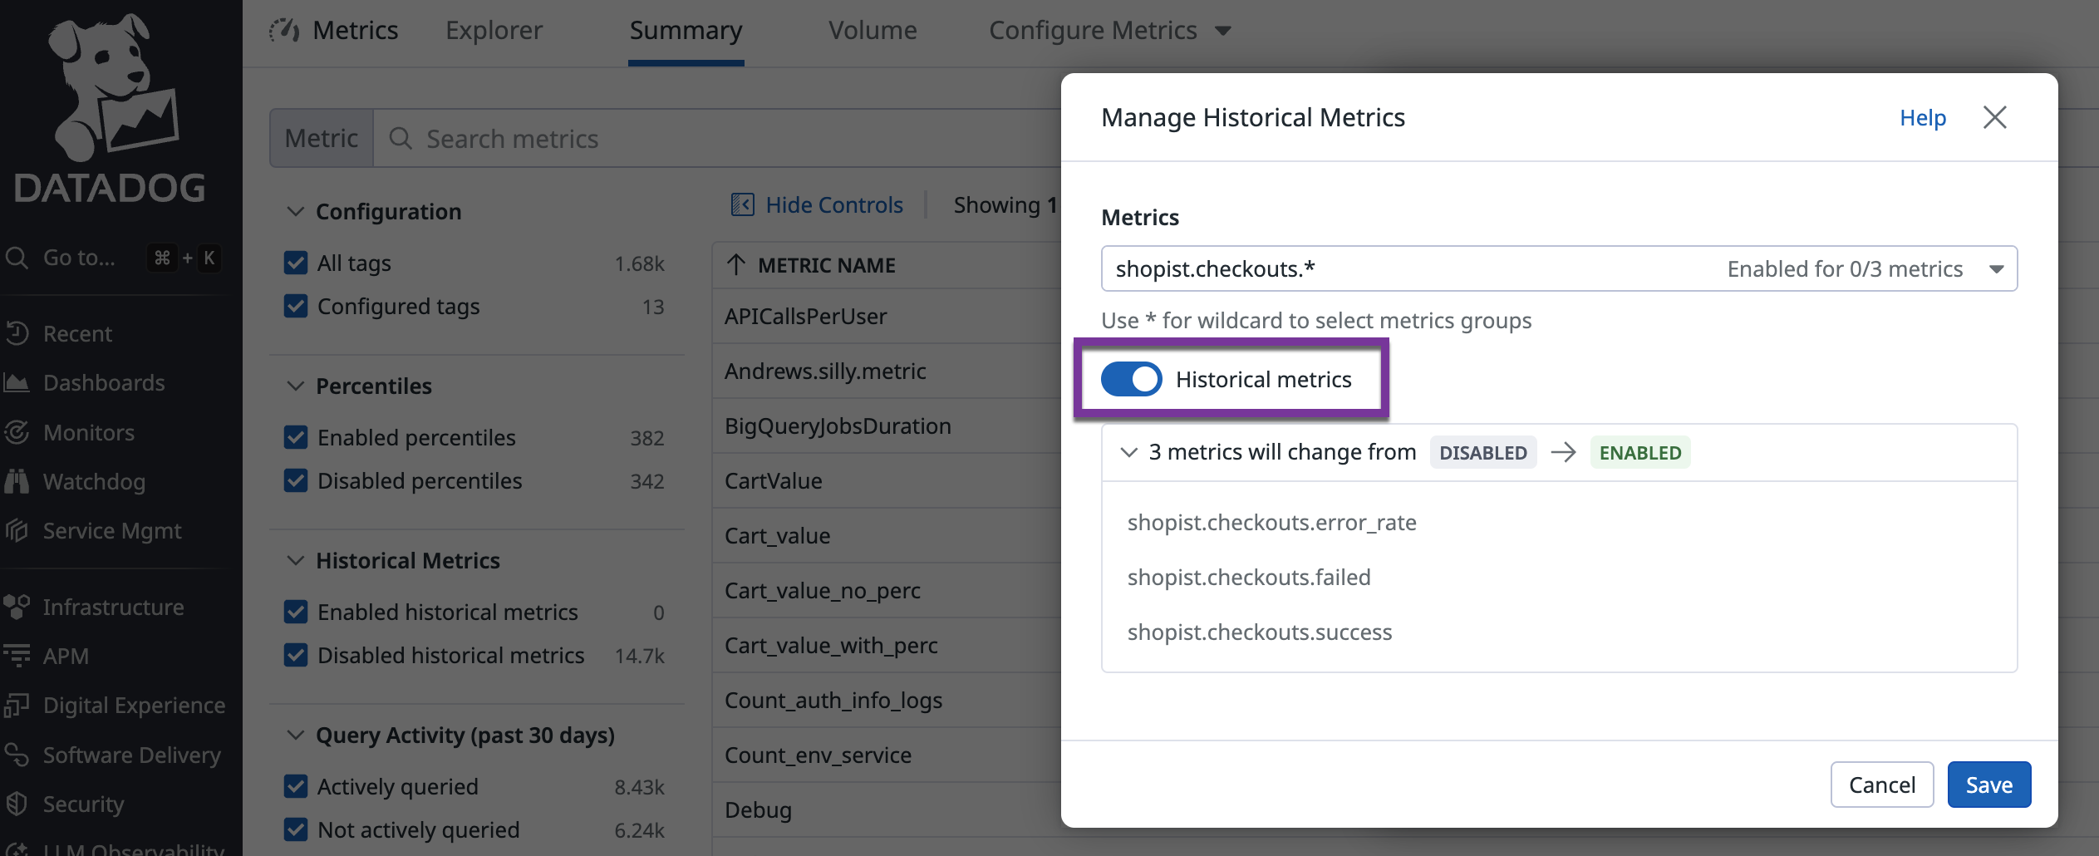The width and height of the screenshot is (2099, 856).
Task: Toggle Disabled historical metrics checkbox
Action: 296,655
